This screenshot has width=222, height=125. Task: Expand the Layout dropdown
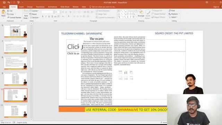coord(34,11)
